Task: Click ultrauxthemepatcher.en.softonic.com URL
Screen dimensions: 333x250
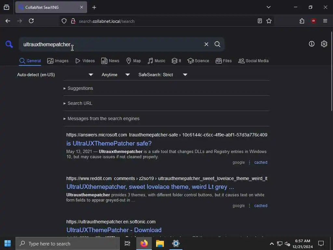Action: 111,222
